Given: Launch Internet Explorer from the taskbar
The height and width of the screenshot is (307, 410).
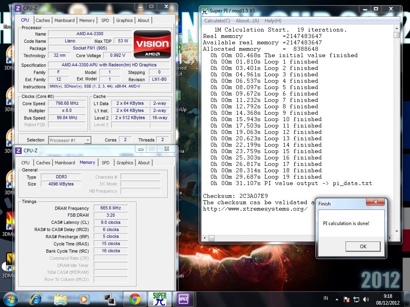Looking at the screenshot, I should 35,299.
